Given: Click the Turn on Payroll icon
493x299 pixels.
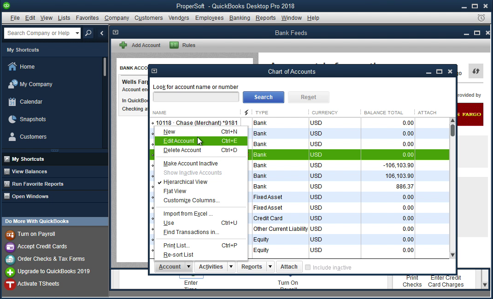Looking at the screenshot, I should 10,235.
